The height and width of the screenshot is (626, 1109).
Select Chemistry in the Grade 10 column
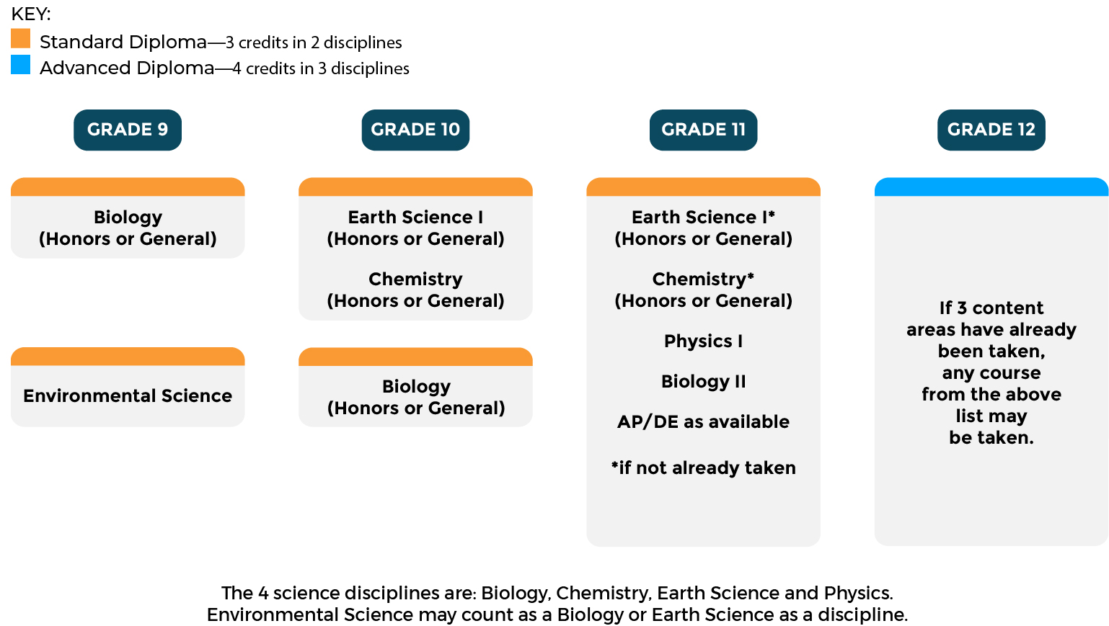tap(415, 290)
